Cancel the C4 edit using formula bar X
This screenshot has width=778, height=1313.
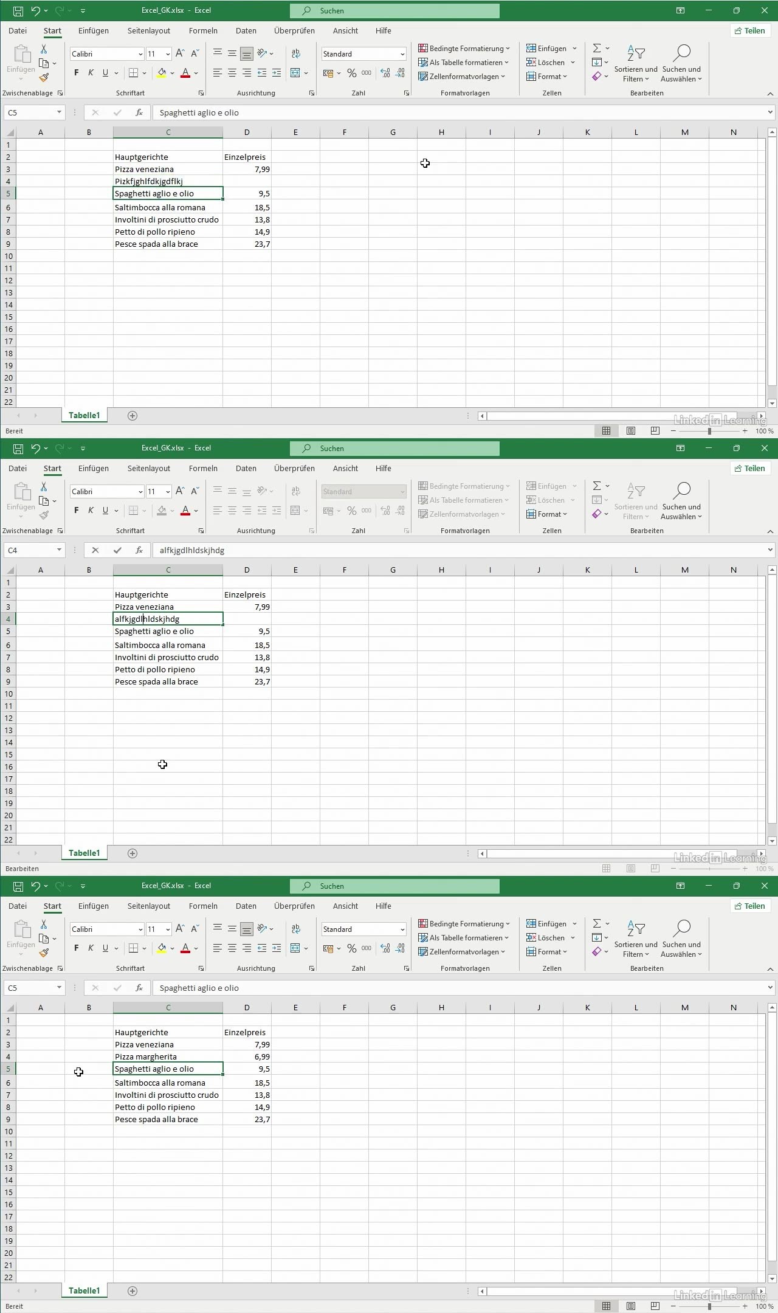click(x=95, y=550)
